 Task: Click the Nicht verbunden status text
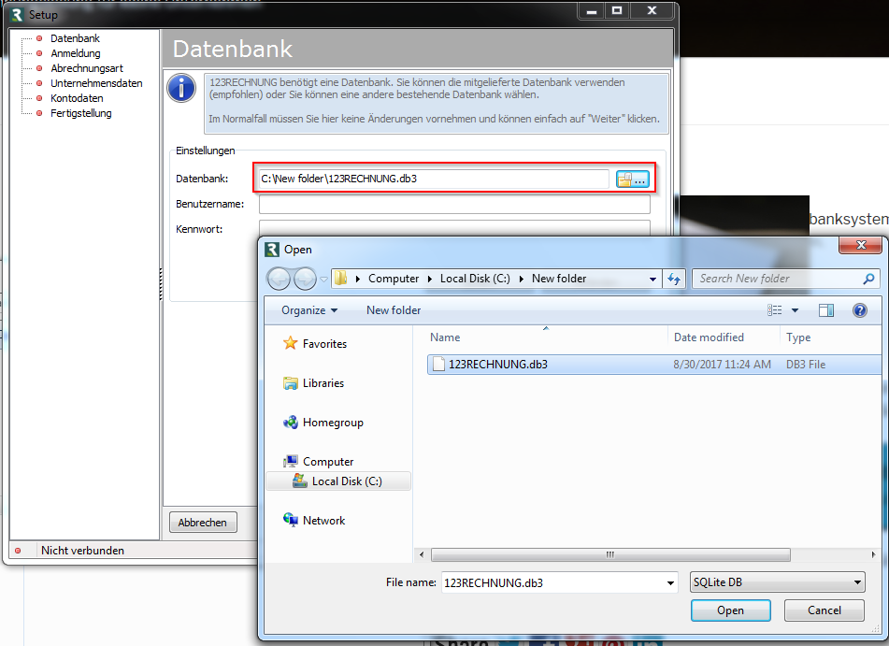(x=83, y=550)
